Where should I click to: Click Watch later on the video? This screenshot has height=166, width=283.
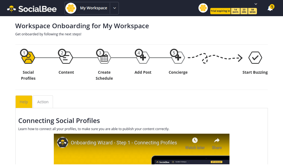coord(195,143)
